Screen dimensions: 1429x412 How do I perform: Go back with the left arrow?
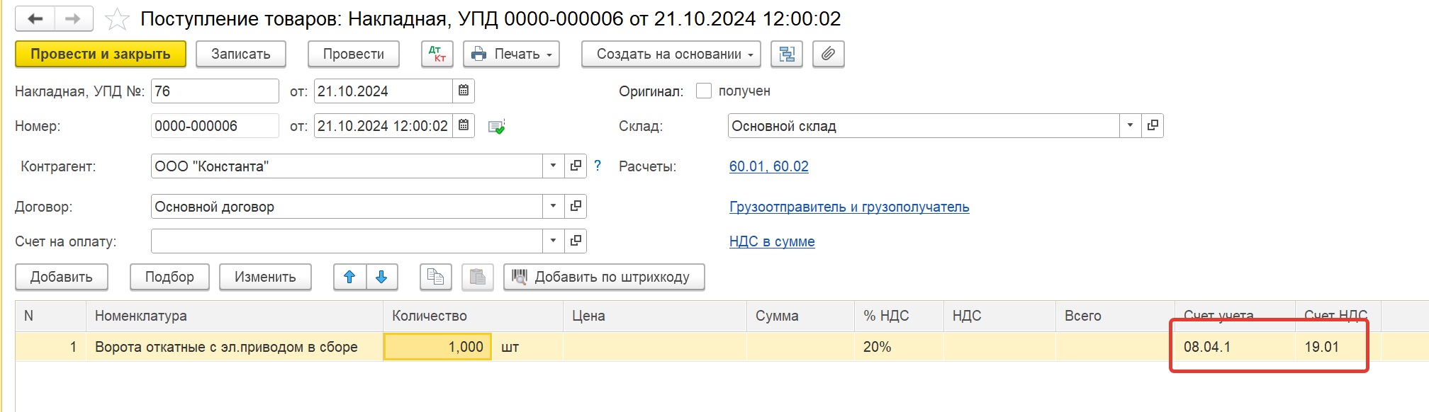(x=35, y=19)
